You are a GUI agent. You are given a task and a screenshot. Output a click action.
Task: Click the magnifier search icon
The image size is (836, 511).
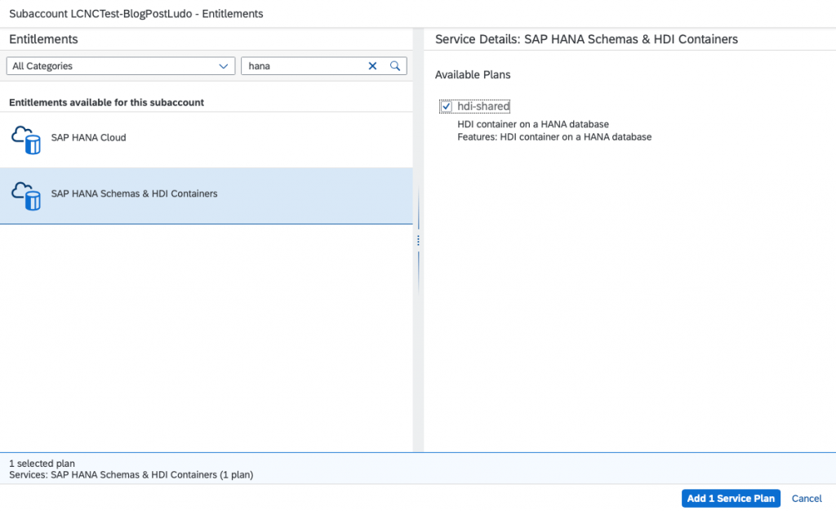point(395,66)
